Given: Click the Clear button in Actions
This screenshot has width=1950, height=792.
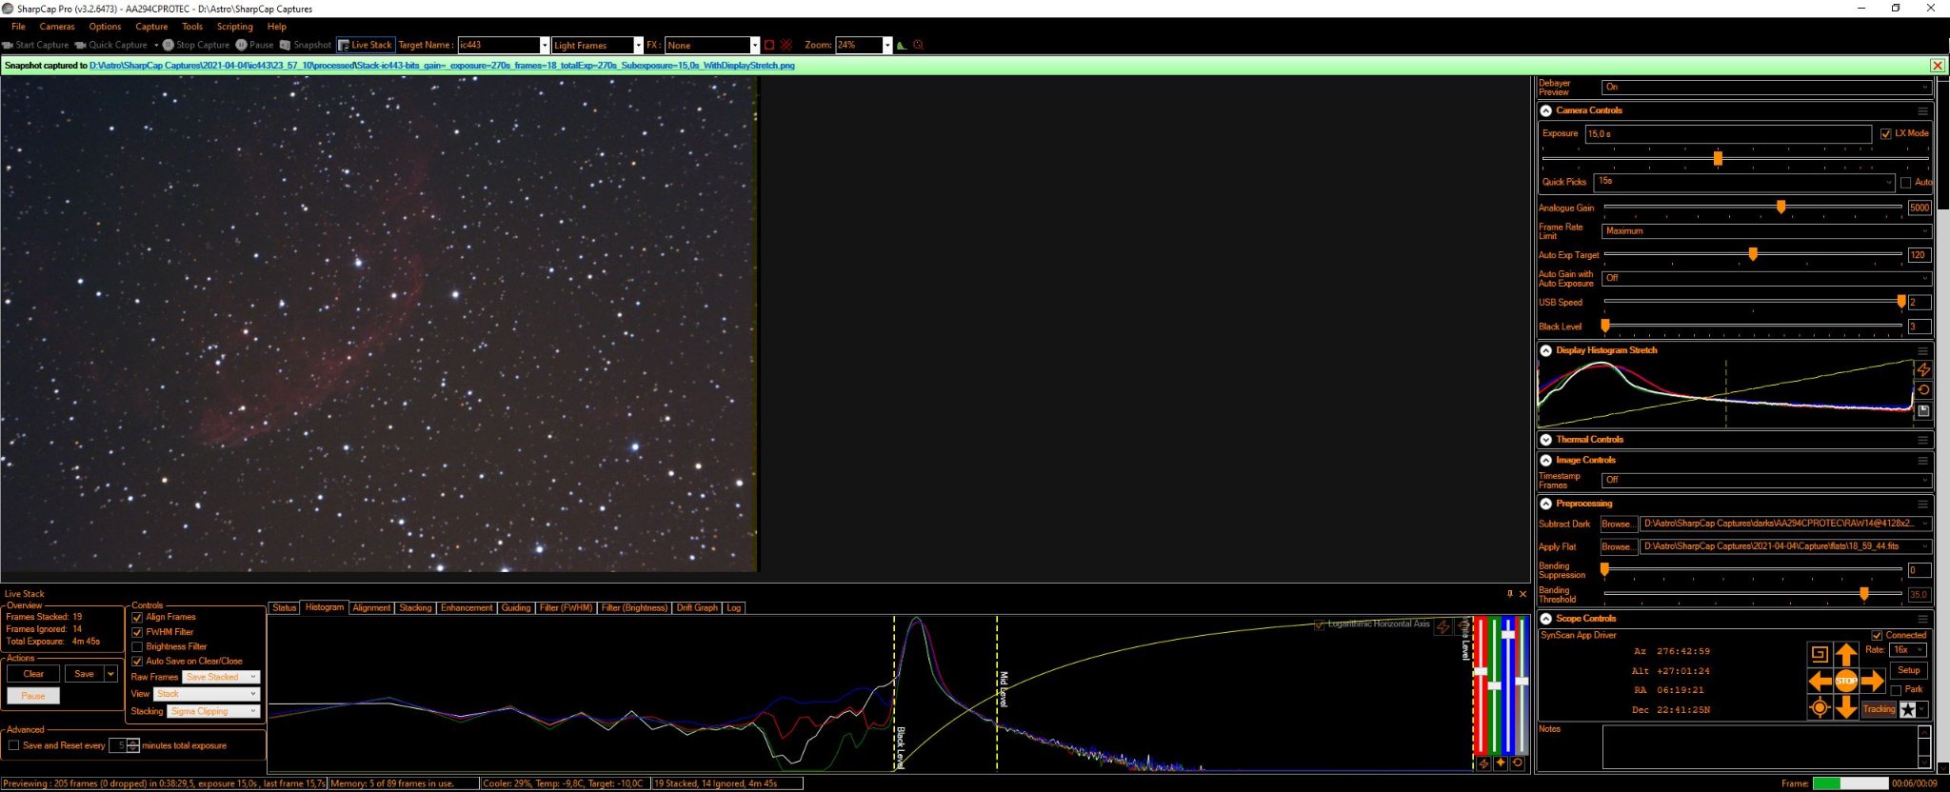Looking at the screenshot, I should point(33,674).
